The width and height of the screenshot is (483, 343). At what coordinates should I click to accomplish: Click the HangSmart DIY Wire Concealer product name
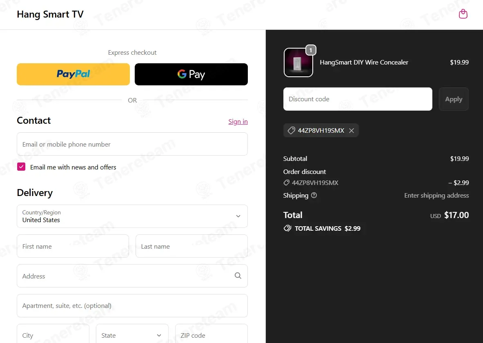[x=364, y=62]
